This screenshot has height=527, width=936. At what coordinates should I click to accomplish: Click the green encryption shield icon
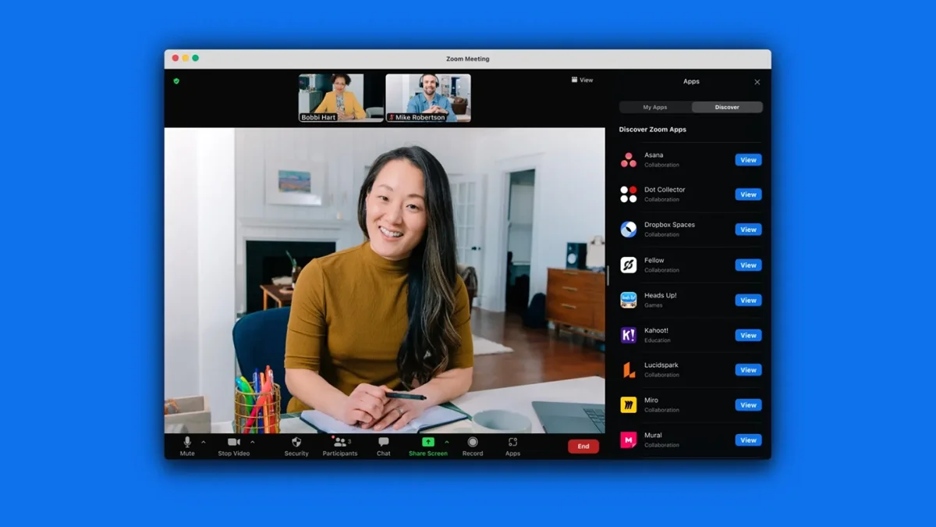[x=176, y=80]
